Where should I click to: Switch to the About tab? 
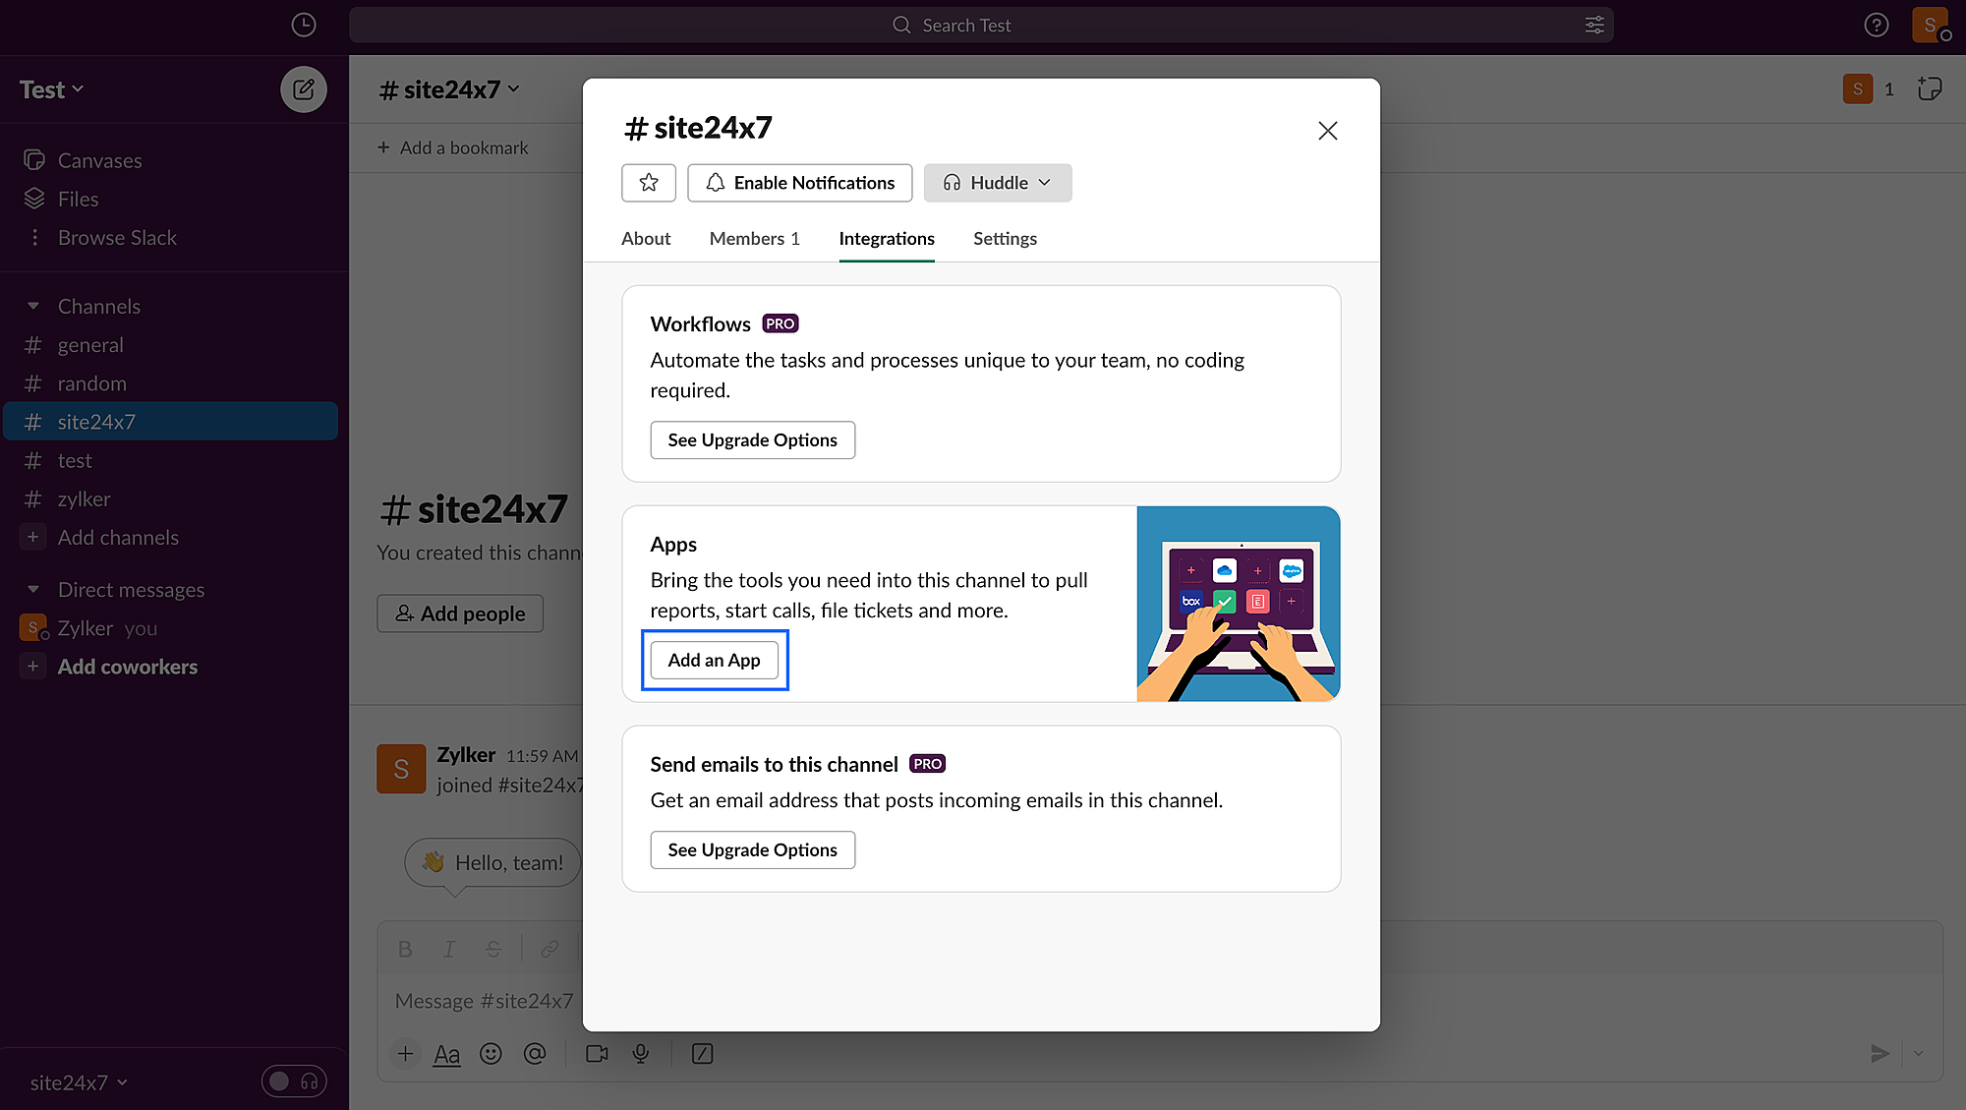[645, 239]
